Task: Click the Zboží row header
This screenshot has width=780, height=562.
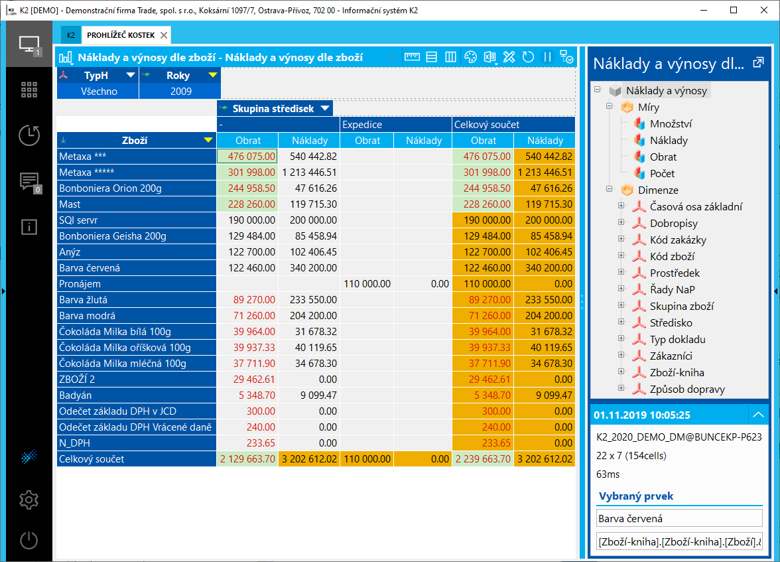Action: (x=135, y=140)
